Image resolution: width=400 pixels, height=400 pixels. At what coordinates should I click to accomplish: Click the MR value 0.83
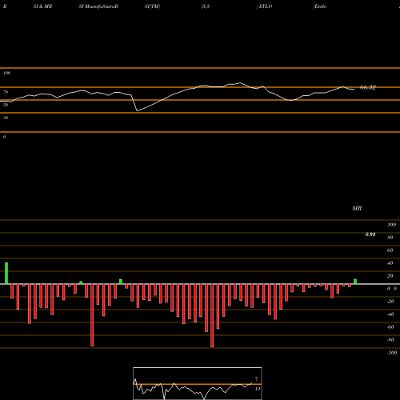point(370,234)
